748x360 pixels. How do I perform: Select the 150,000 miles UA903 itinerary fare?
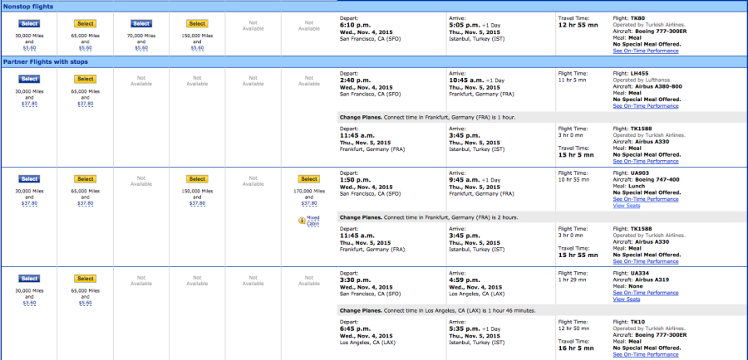point(197,178)
